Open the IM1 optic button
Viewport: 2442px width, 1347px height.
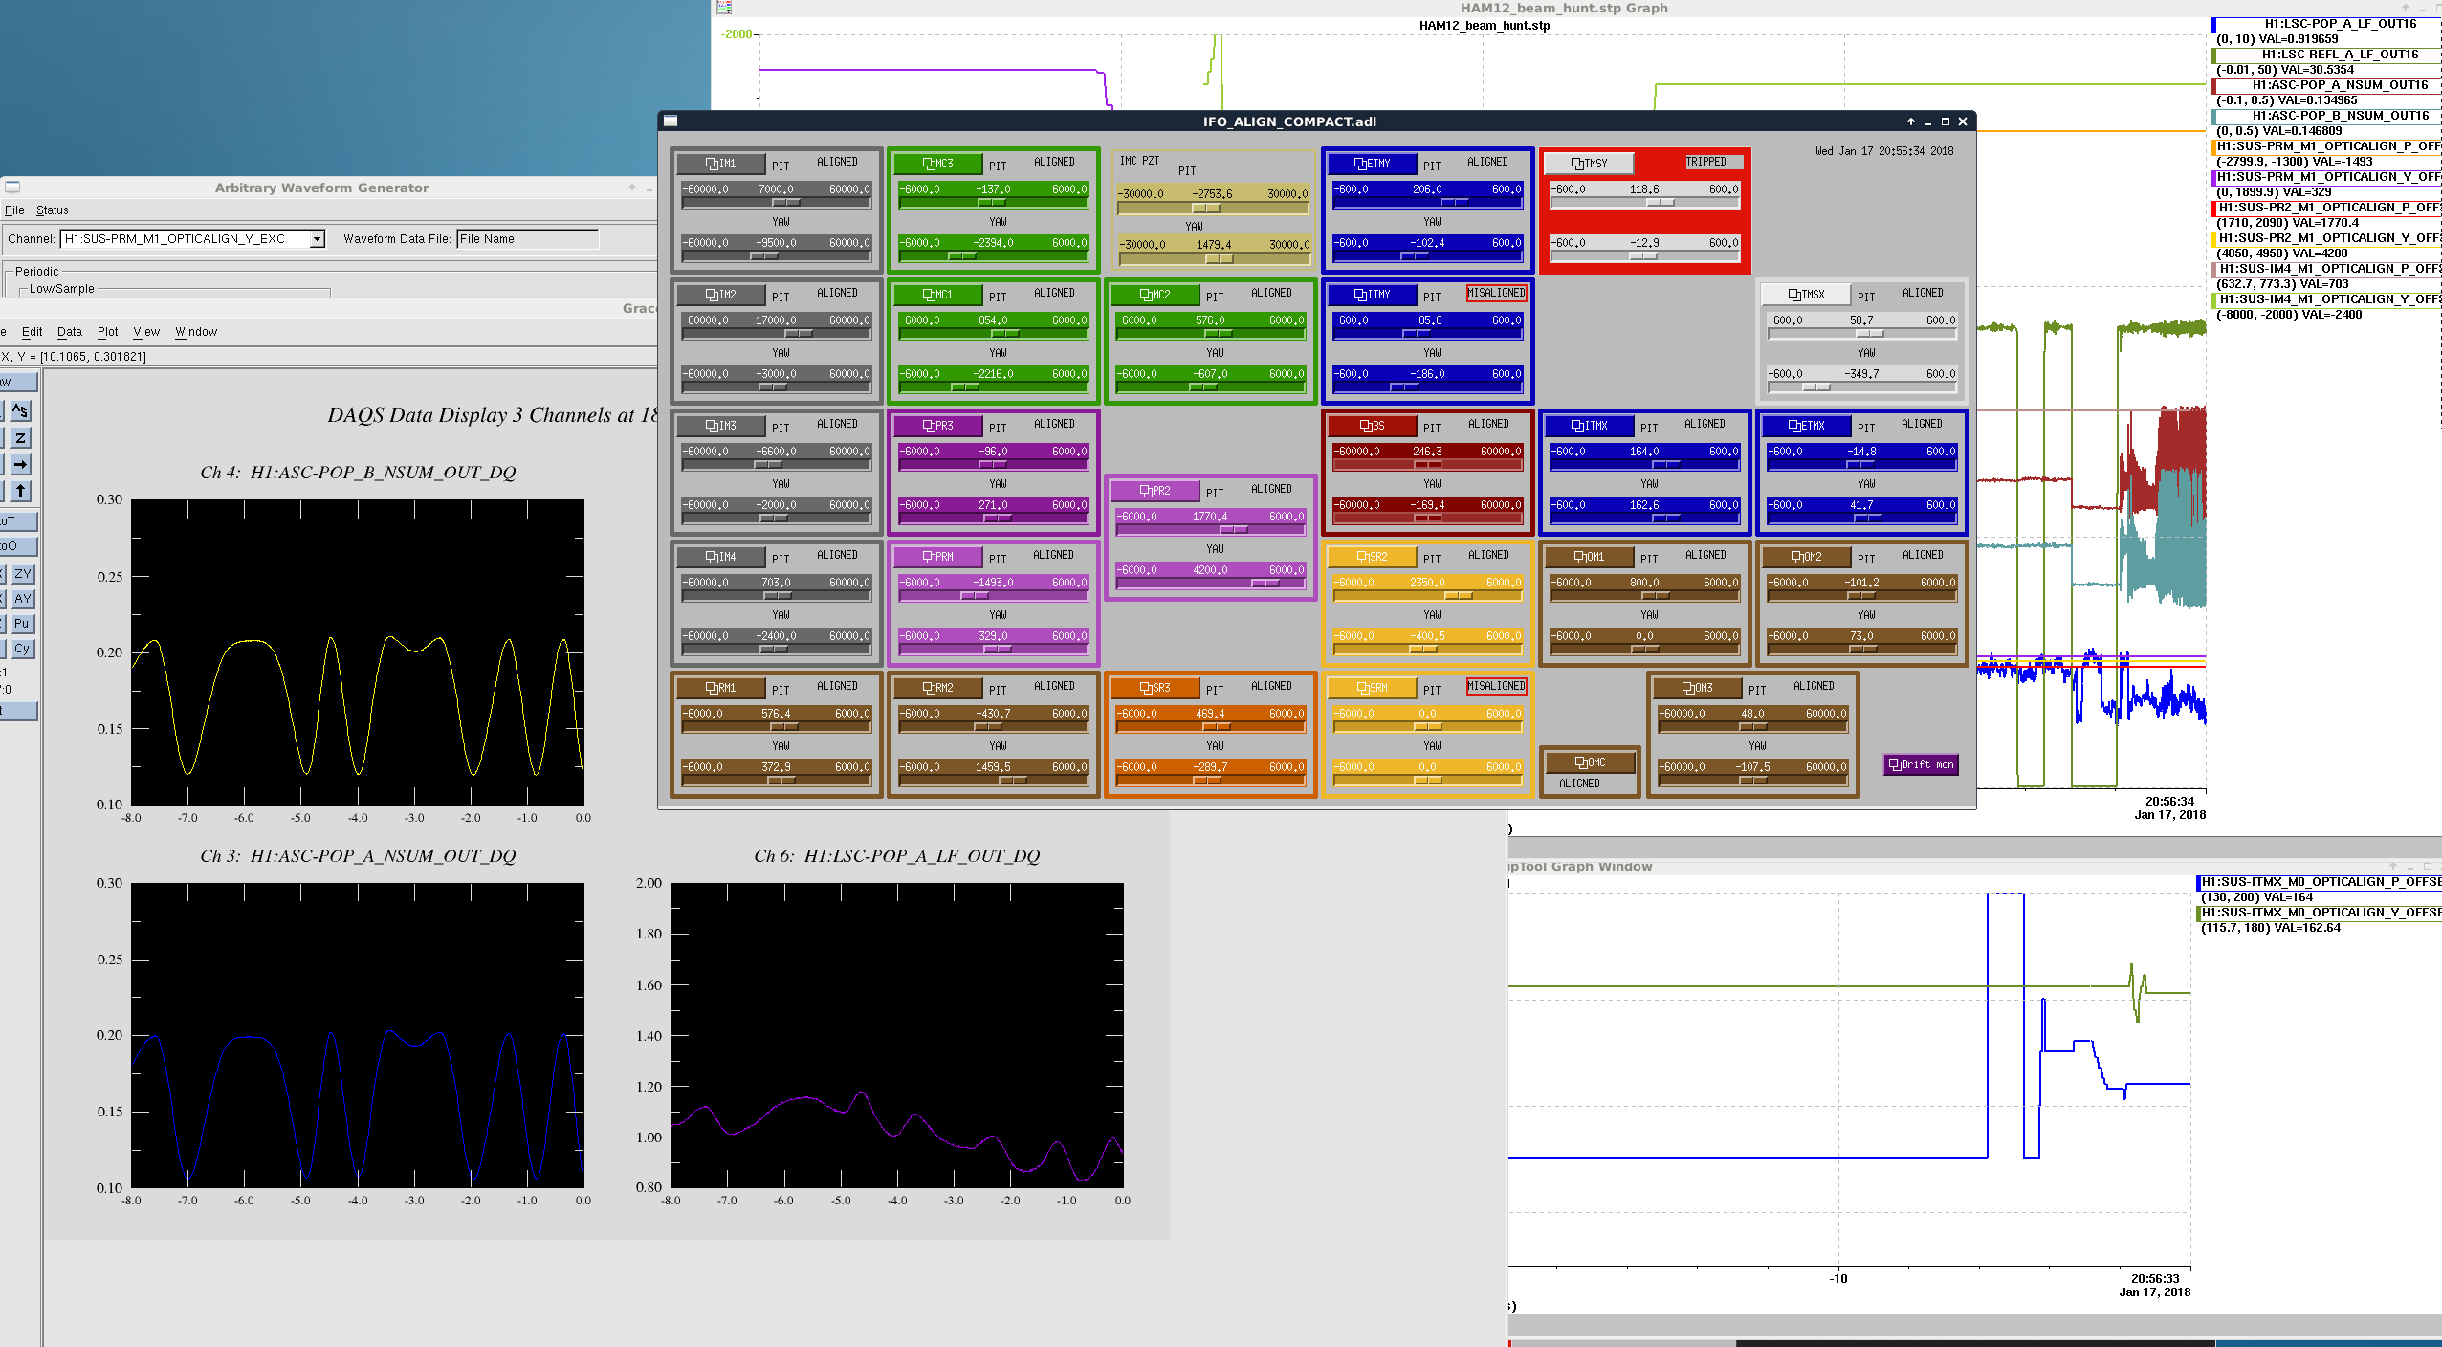pyautogui.click(x=720, y=164)
